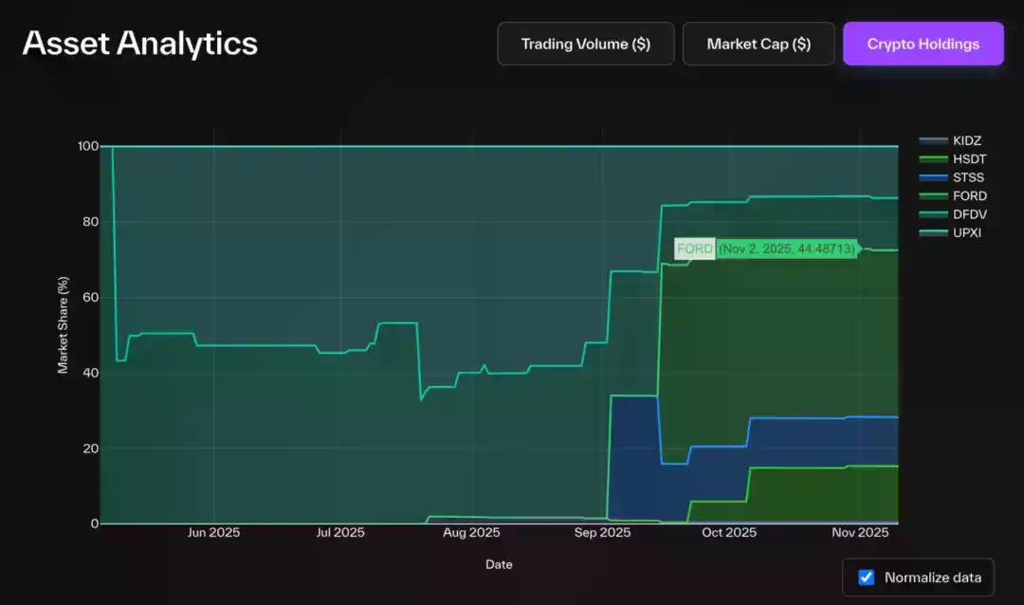1024x605 pixels.
Task: Click the Nov 2, 2025 tooltip value
Action: point(787,249)
